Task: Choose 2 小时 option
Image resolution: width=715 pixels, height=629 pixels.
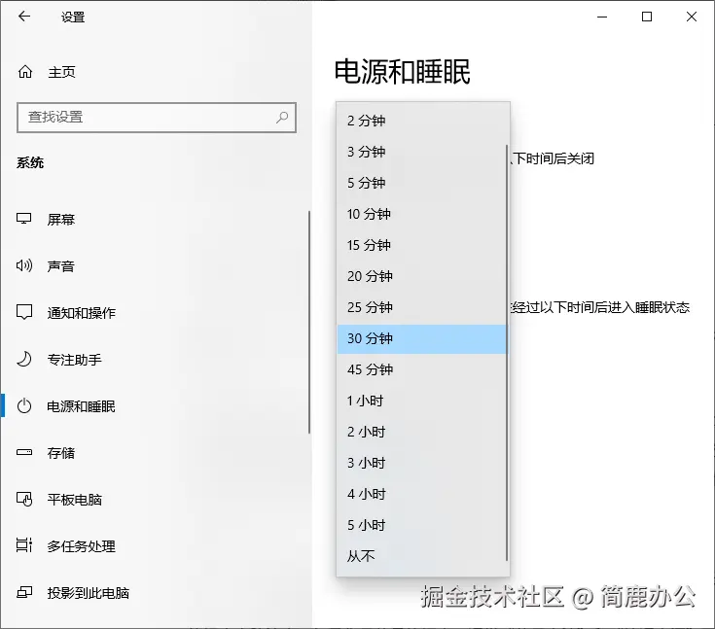Action: (422, 432)
